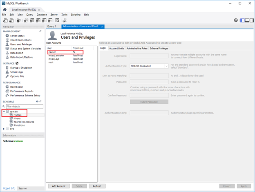This screenshot has height=192, width=255.
Task: Open the Account Limits tab
Action: 116,48
